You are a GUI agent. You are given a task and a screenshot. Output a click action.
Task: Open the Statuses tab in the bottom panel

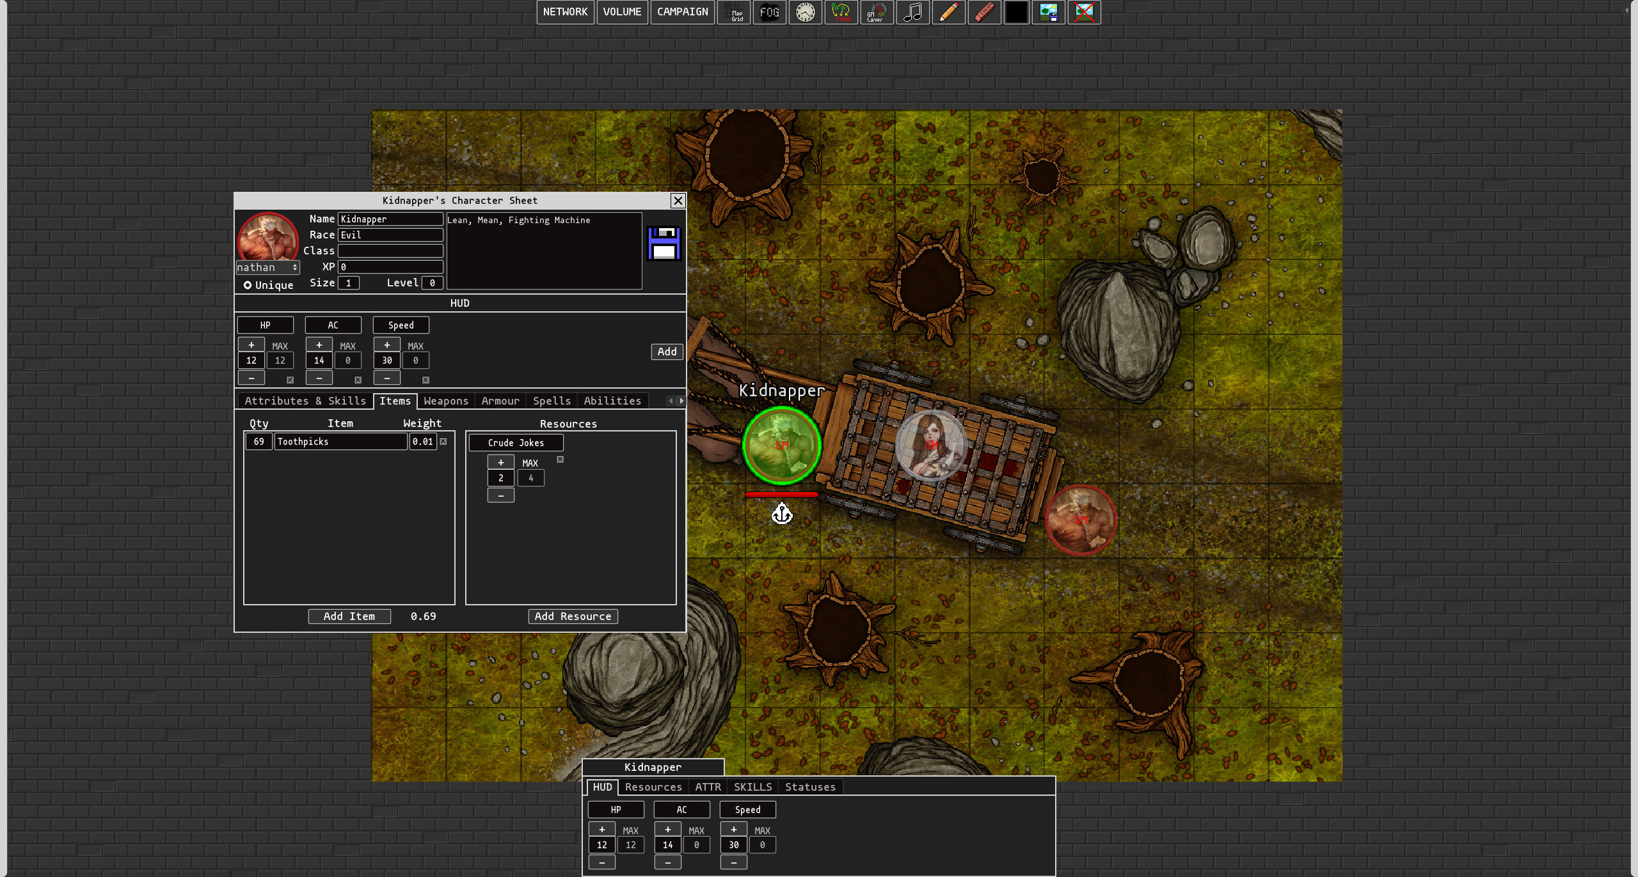point(809,787)
